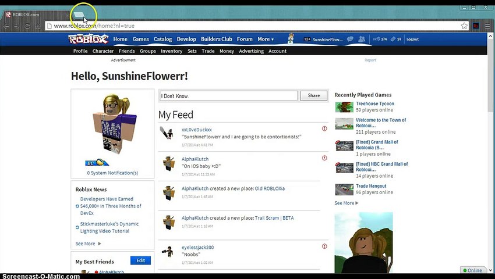Open messages chat bubble icon

click(350, 39)
